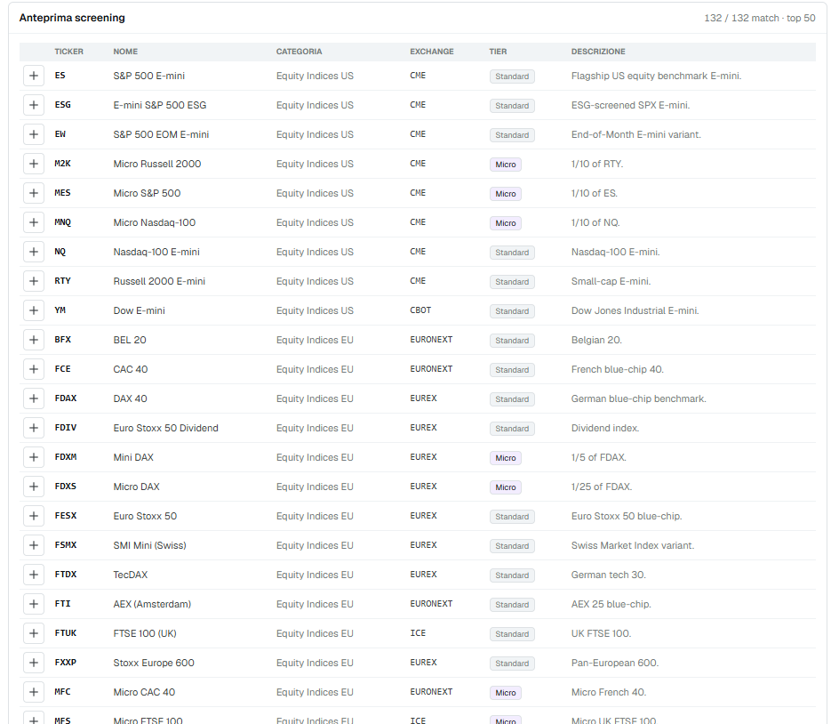Sort by the EXCHANGE column header
This screenshot has width=831, height=724.
pyautogui.click(x=431, y=52)
